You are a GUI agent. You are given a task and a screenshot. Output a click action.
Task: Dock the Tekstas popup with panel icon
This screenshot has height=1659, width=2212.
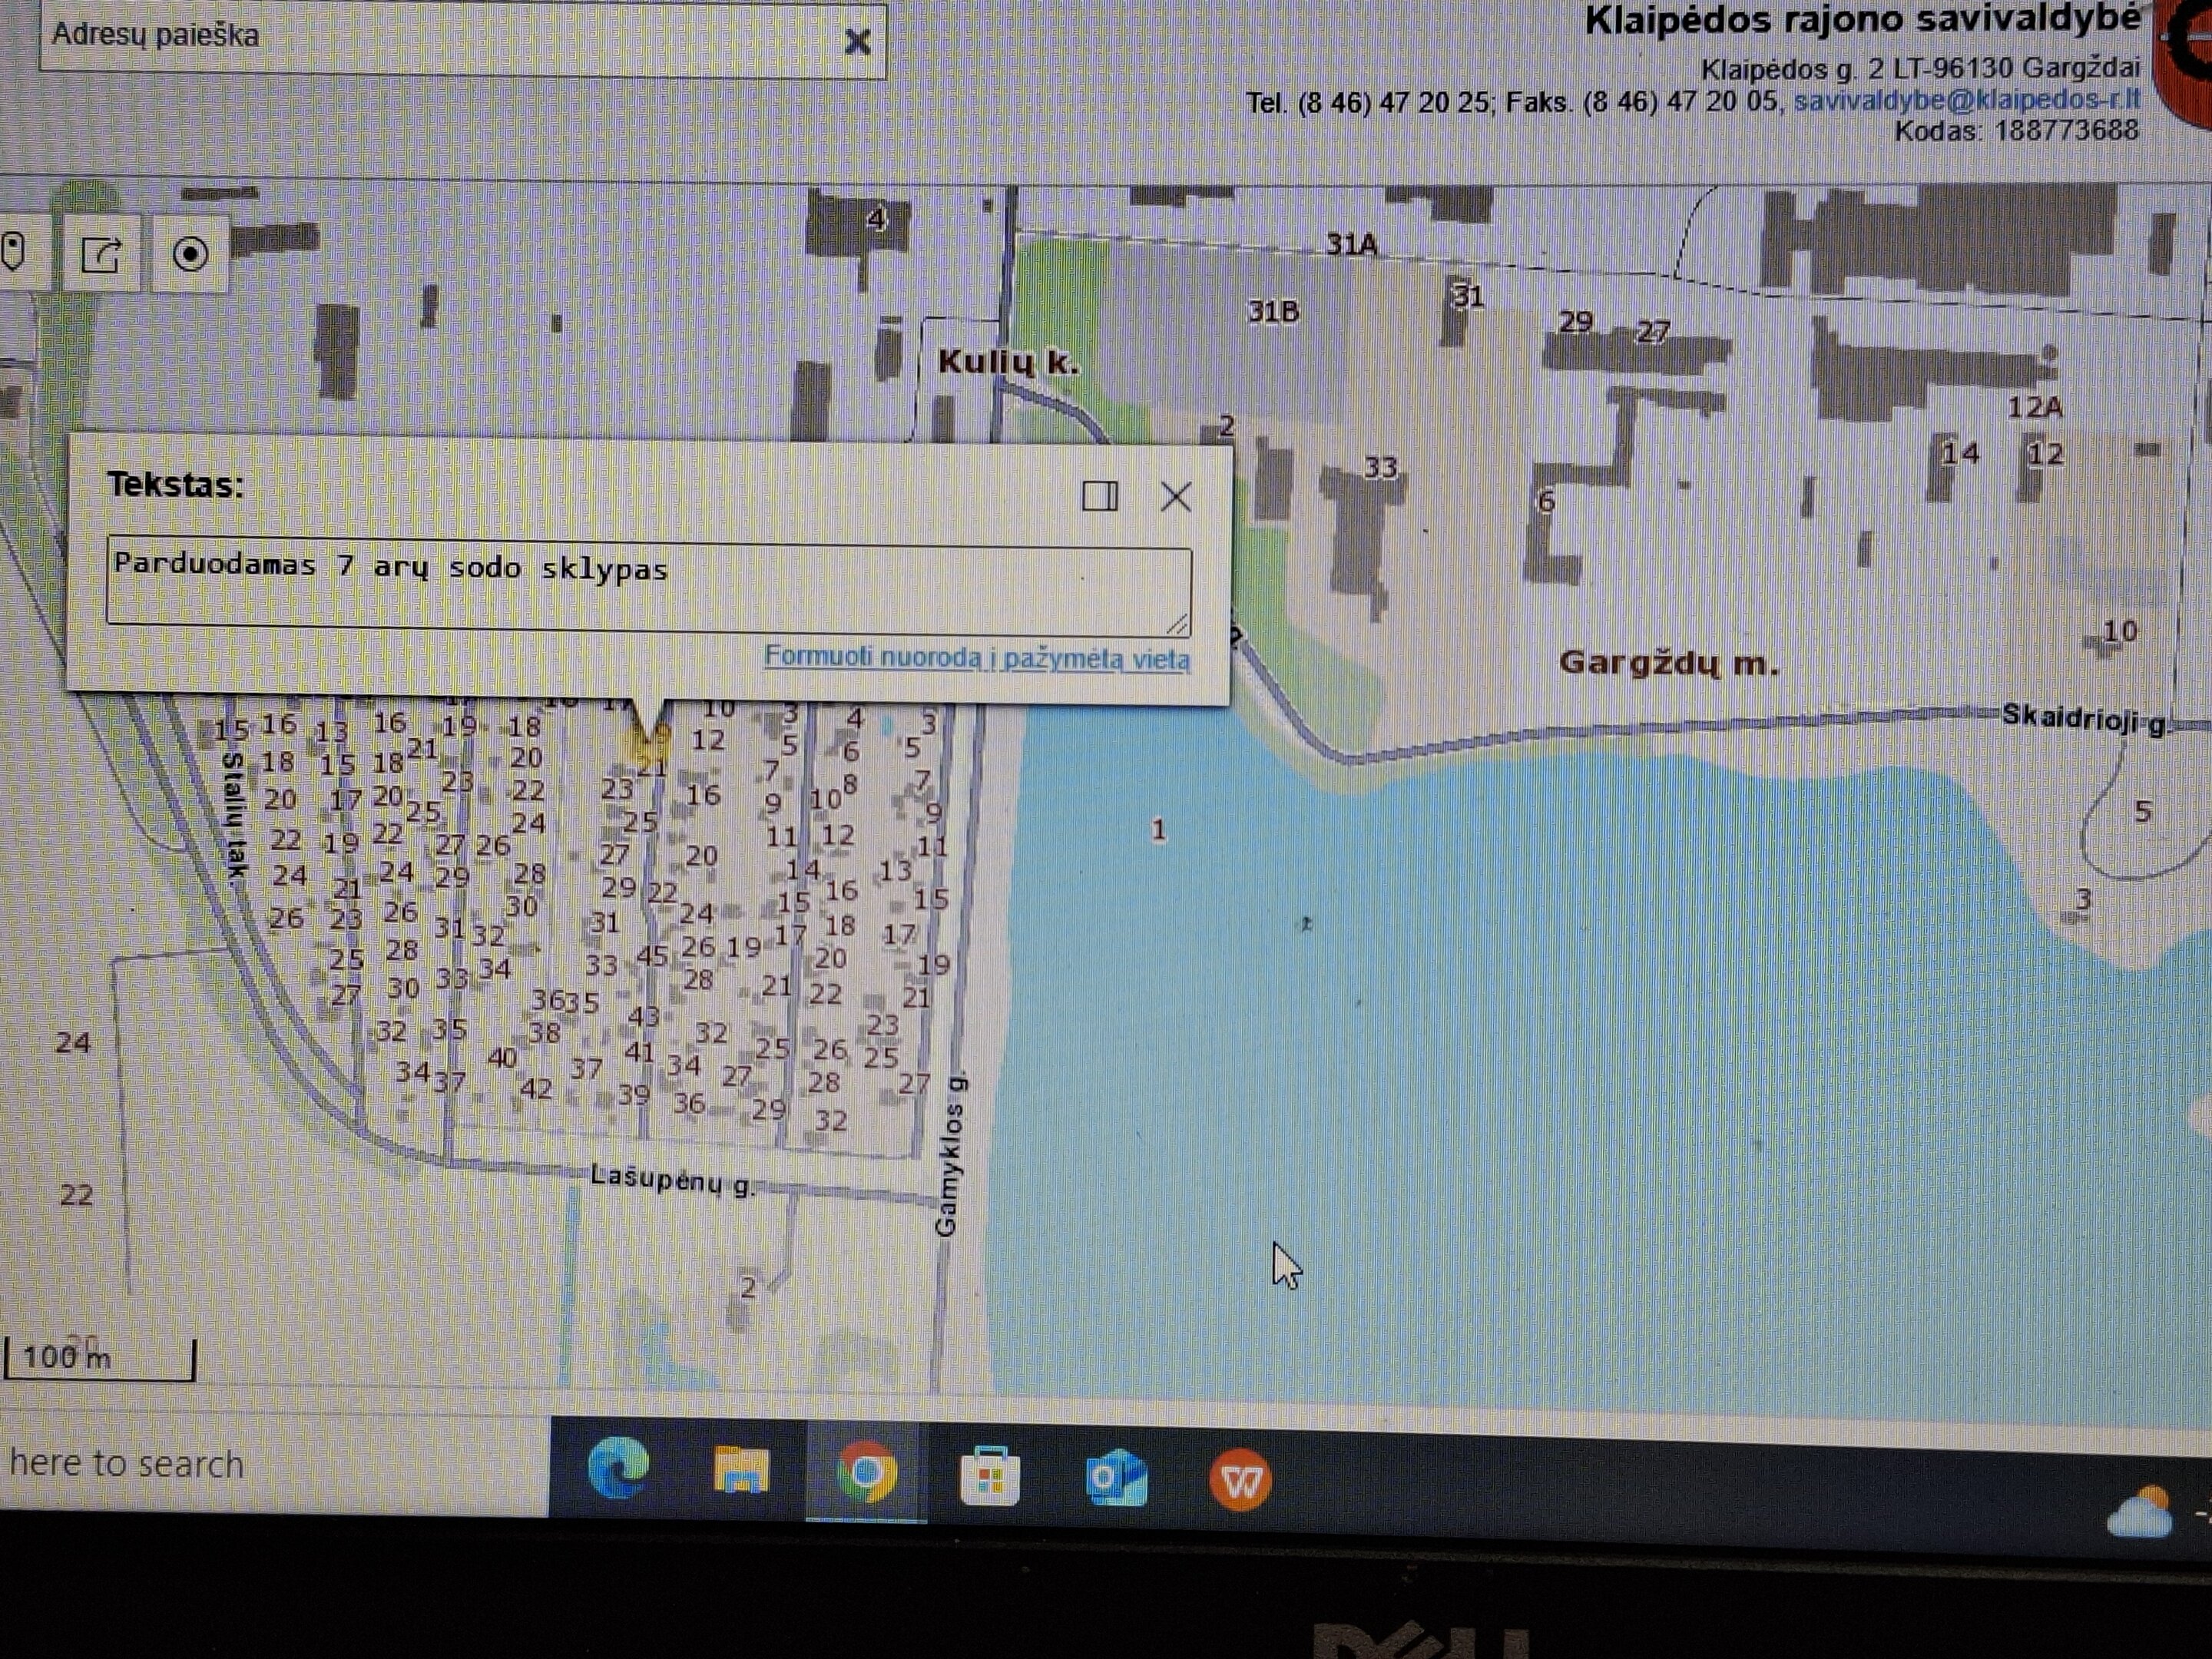click(x=1100, y=496)
